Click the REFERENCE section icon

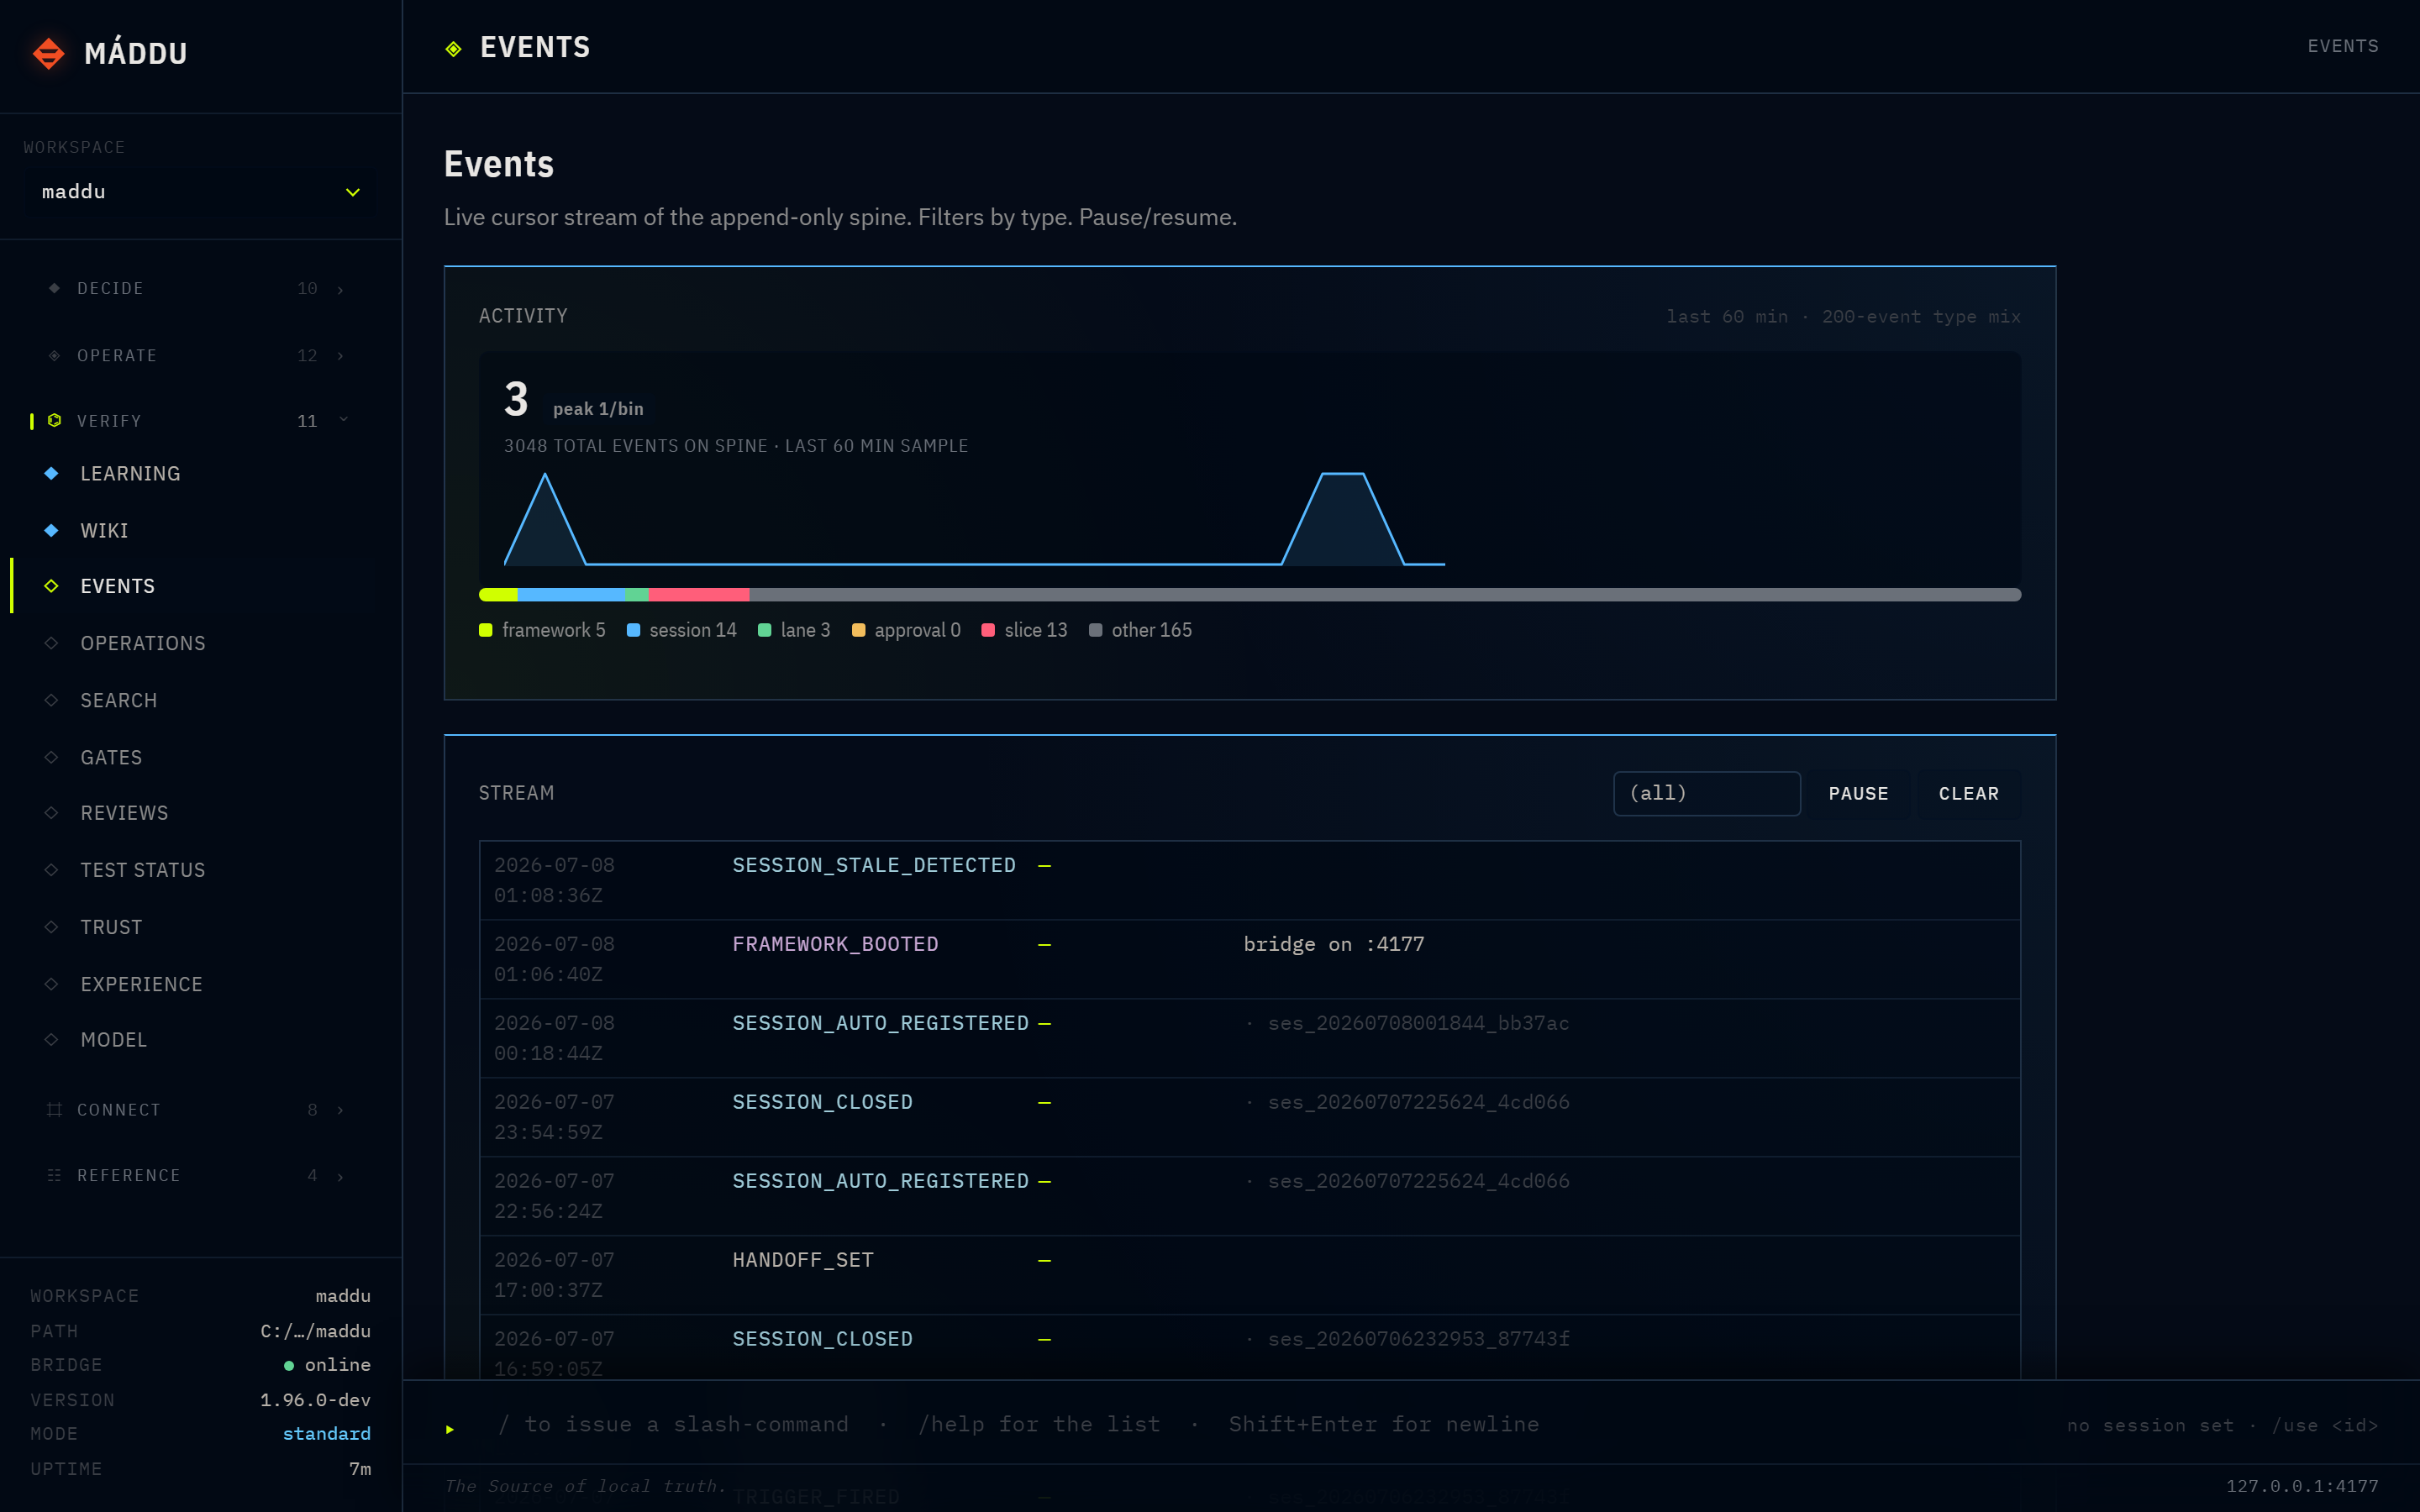(54, 1176)
